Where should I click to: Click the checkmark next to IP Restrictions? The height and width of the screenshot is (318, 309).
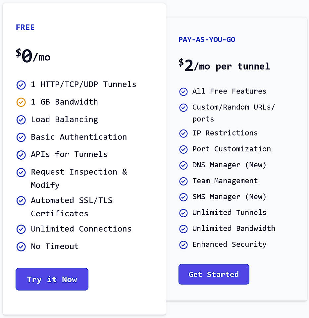click(183, 133)
